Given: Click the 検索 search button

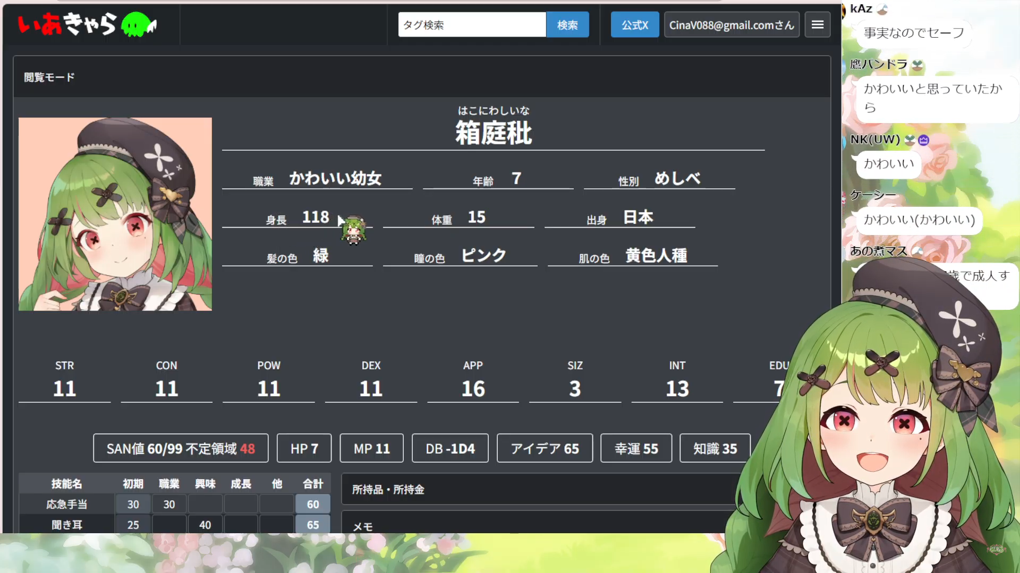Looking at the screenshot, I should [x=567, y=24].
